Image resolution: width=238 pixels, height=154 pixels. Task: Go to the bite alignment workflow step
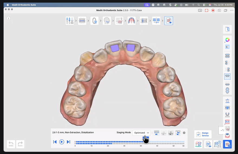(82, 21)
